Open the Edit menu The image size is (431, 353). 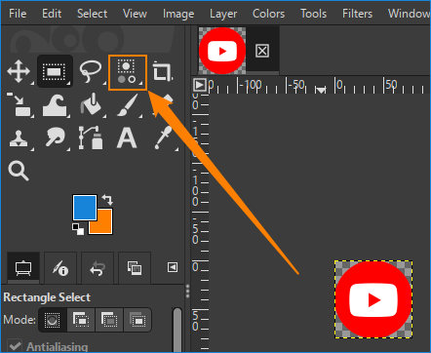click(52, 14)
